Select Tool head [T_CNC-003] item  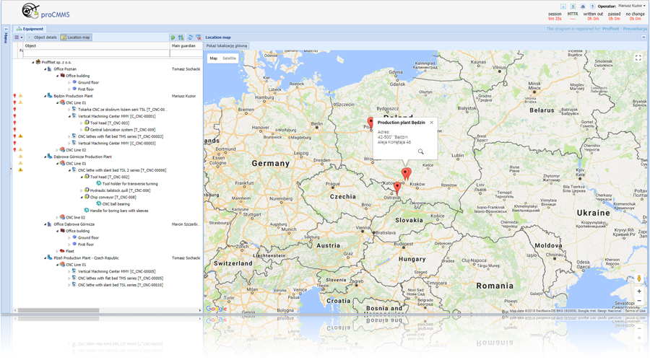point(110,123)
